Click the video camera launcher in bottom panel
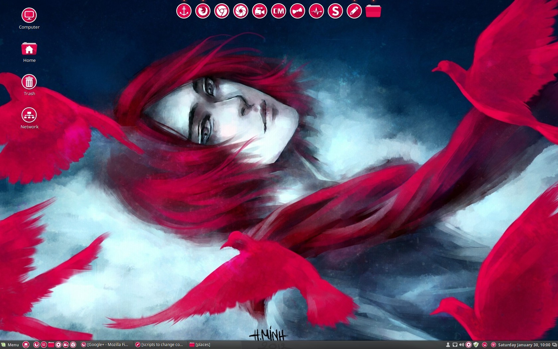This screenshot has height=349, width=558. click(x=65, y=345)
